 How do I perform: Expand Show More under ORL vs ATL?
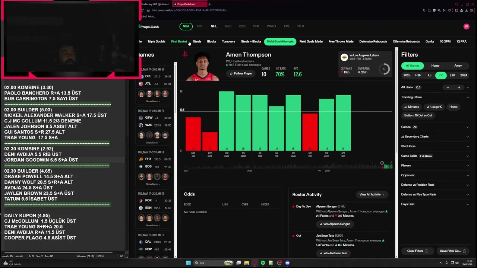tap(153, 101)
